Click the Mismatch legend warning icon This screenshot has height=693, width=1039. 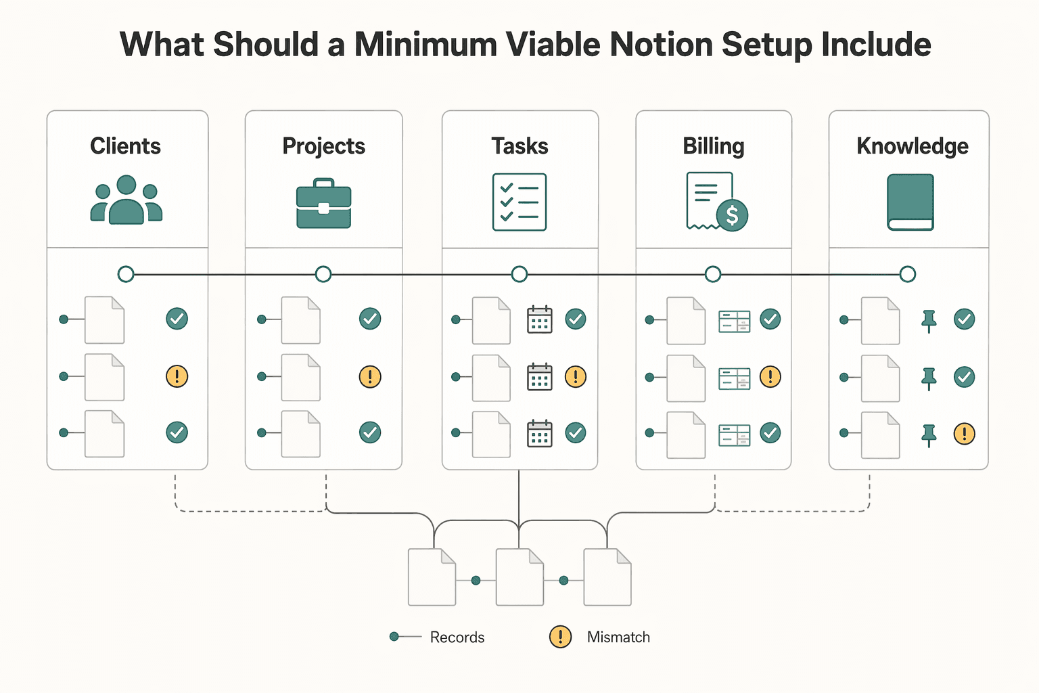pos(560,637)
